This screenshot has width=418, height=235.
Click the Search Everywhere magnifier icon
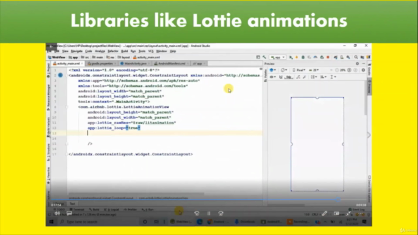click(x=356, y=57)
